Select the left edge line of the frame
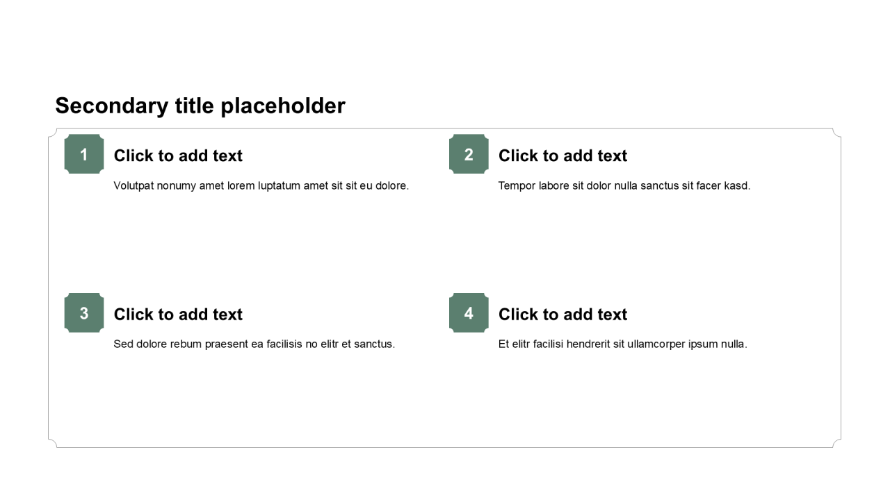This screenshot has height=500, width=890. [49, 288]
